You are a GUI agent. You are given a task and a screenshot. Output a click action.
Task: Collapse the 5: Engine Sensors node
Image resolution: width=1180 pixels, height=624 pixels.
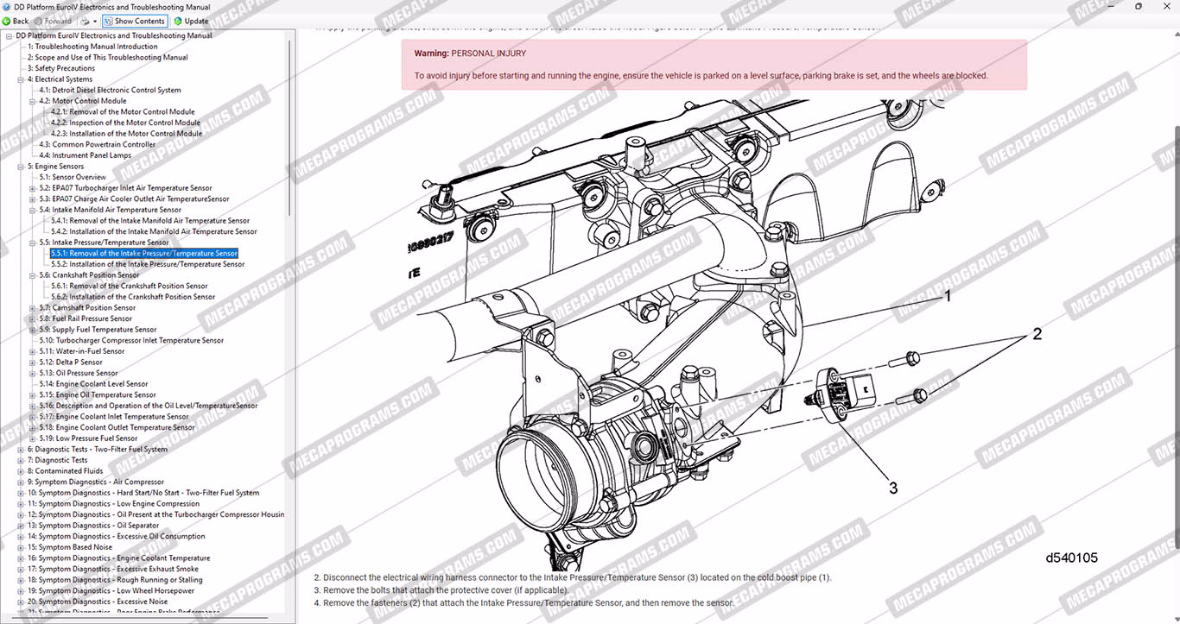tap(21, 167)
